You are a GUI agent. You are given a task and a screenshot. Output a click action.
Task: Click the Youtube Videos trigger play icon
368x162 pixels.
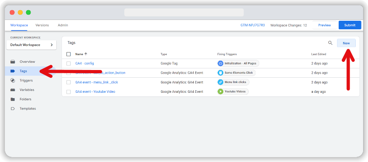click(220, 92)
